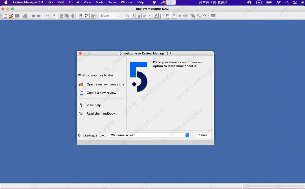Choose Open a review from a file
305x189 pixels.
[x=105, y=84]
